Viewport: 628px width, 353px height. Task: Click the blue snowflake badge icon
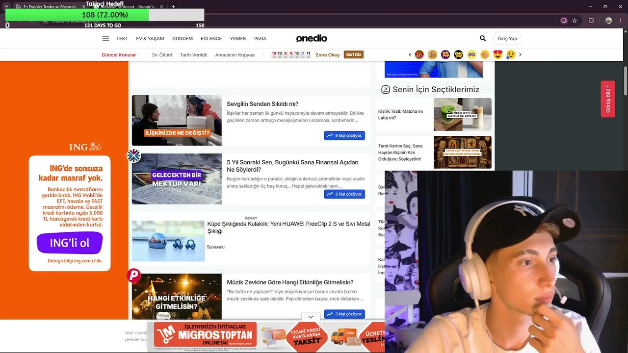(133, 156)
